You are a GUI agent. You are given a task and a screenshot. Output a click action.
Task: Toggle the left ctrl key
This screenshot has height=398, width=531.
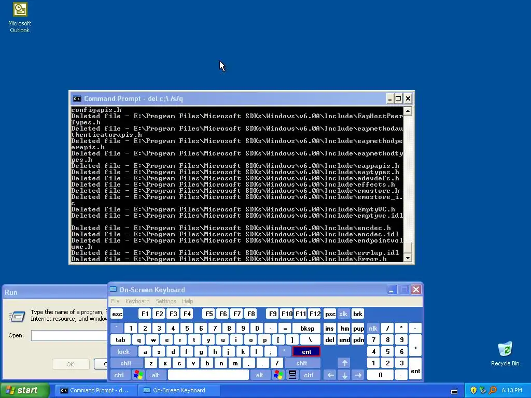pos(119,375)
